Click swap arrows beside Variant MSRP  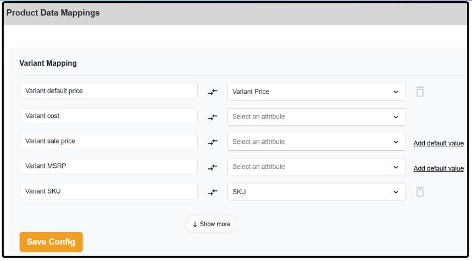point(213,167)
